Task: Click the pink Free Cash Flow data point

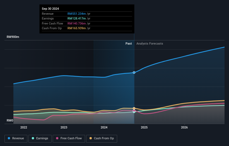Action: (134, 111)
